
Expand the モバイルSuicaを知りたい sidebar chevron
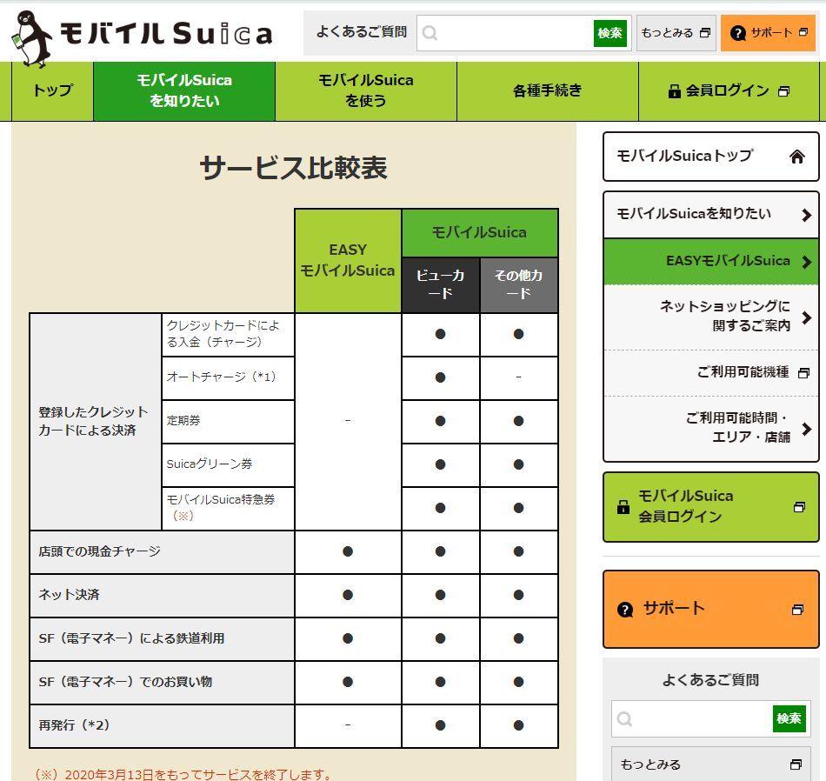coord(806,215)
